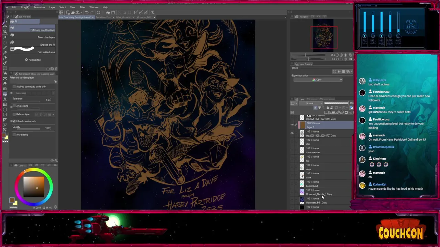Image resolution: width=440 pixels, height=247 pixels.
Task: Select the Mooncast_Nebula_1 Copy layer
Action: (x=325, y=192)
